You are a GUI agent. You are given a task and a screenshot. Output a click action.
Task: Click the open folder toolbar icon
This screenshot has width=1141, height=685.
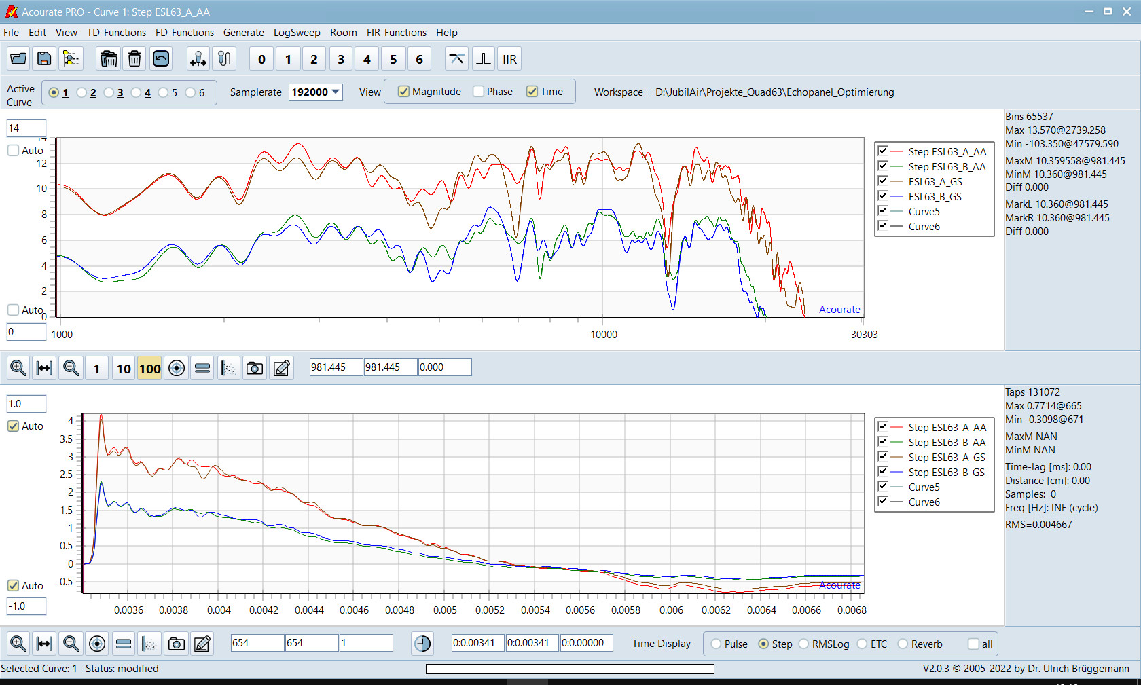18,59
